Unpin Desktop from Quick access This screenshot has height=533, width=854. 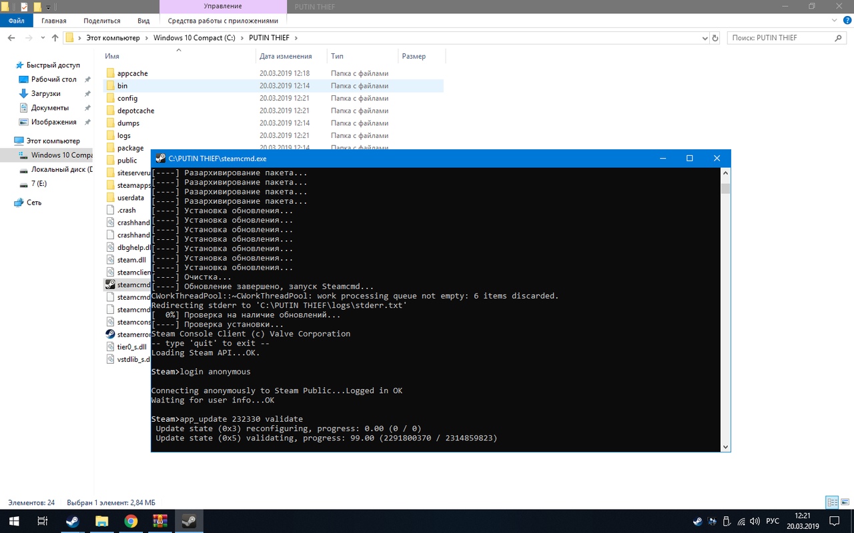point(87,79)
